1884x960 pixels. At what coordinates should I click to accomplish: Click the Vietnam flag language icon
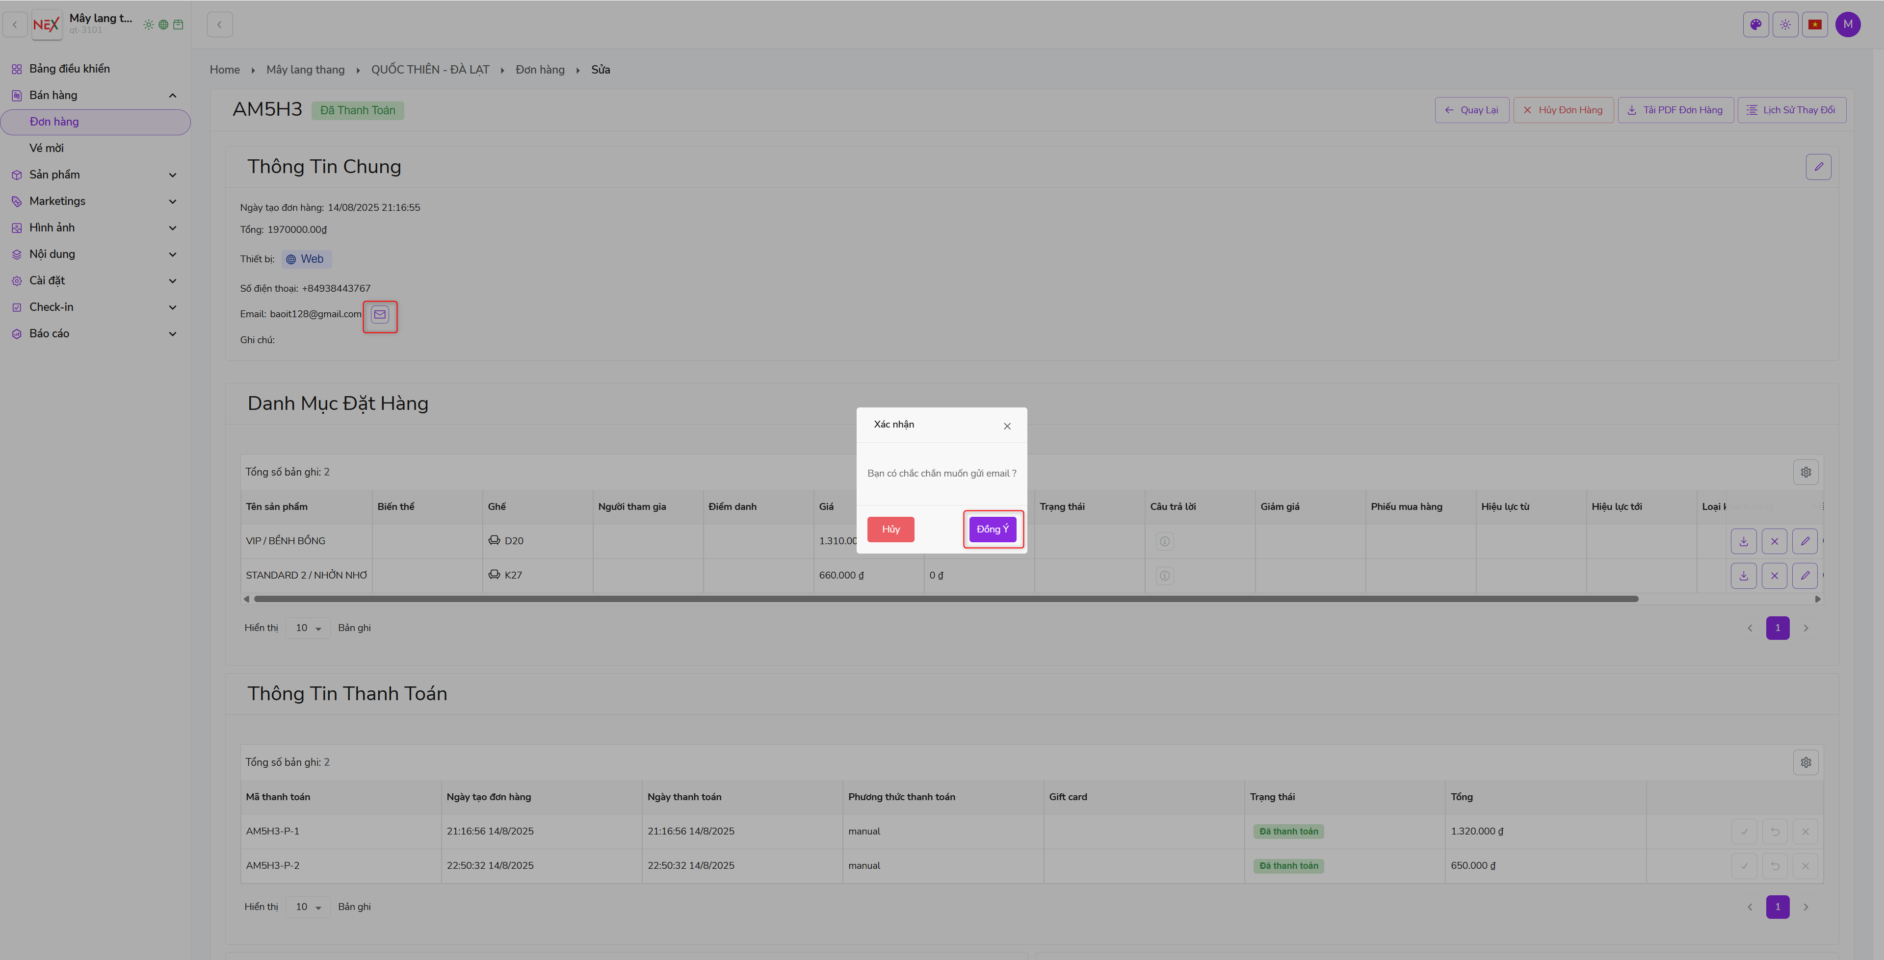coord(1814,24)
